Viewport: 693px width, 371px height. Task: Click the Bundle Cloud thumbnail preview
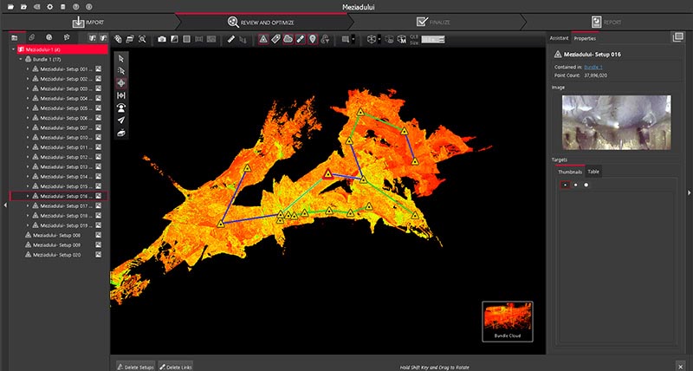[507, 319]
